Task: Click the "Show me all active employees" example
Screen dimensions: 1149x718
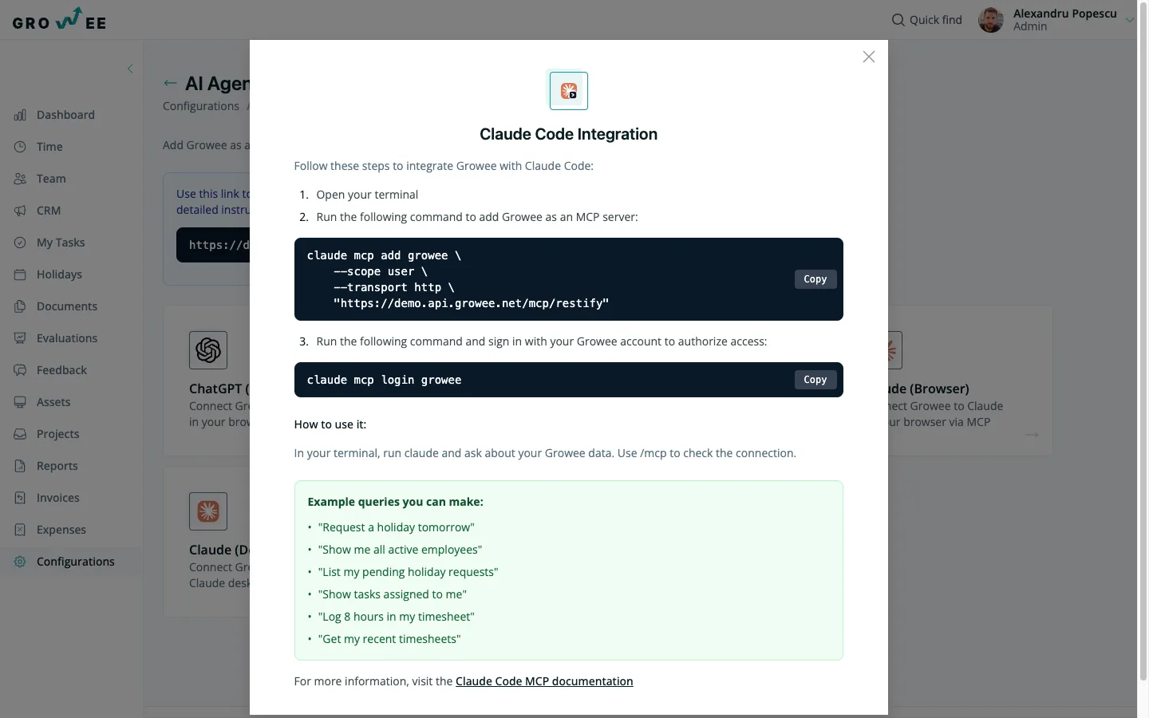Action: pyautogui.click(x=400, y=550)
